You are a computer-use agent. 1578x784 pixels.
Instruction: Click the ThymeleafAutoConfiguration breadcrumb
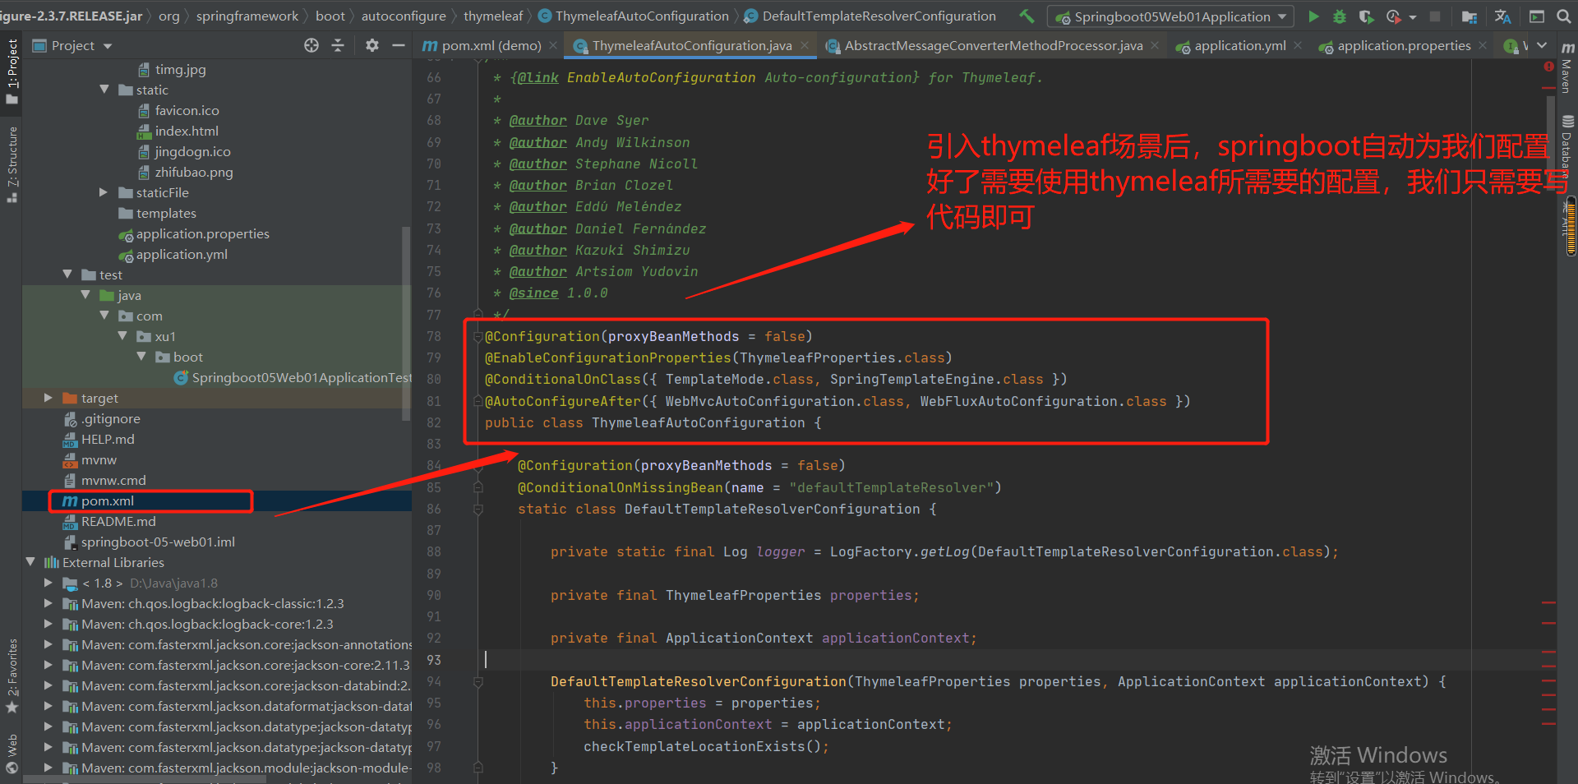pyautogui.click(x=641, y=16)
